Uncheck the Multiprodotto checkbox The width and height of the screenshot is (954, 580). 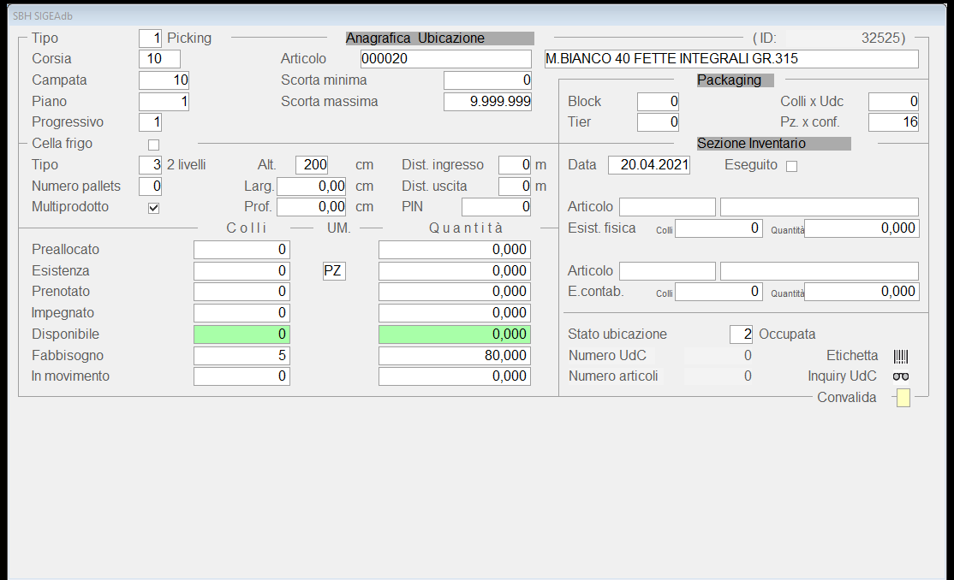[154, 208]
